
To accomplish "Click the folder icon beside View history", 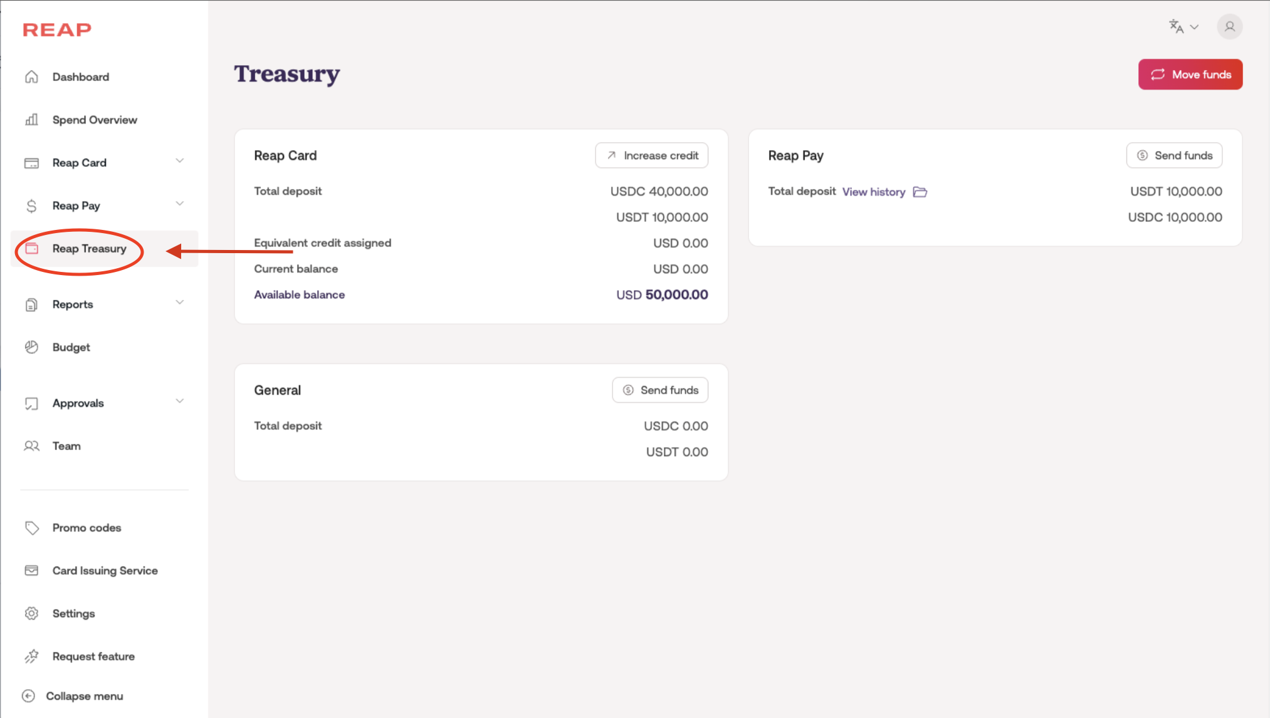I will [x=920, y=192].
